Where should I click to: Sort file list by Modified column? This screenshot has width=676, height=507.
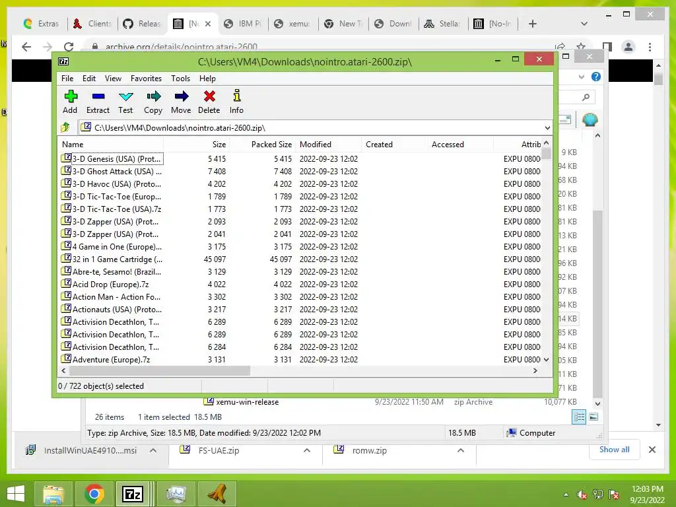tap(329, 145)
